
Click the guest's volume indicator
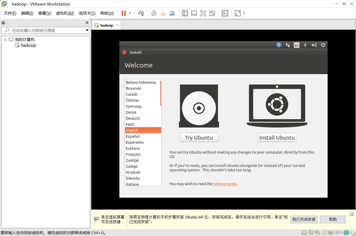click(x=314, y=45)
